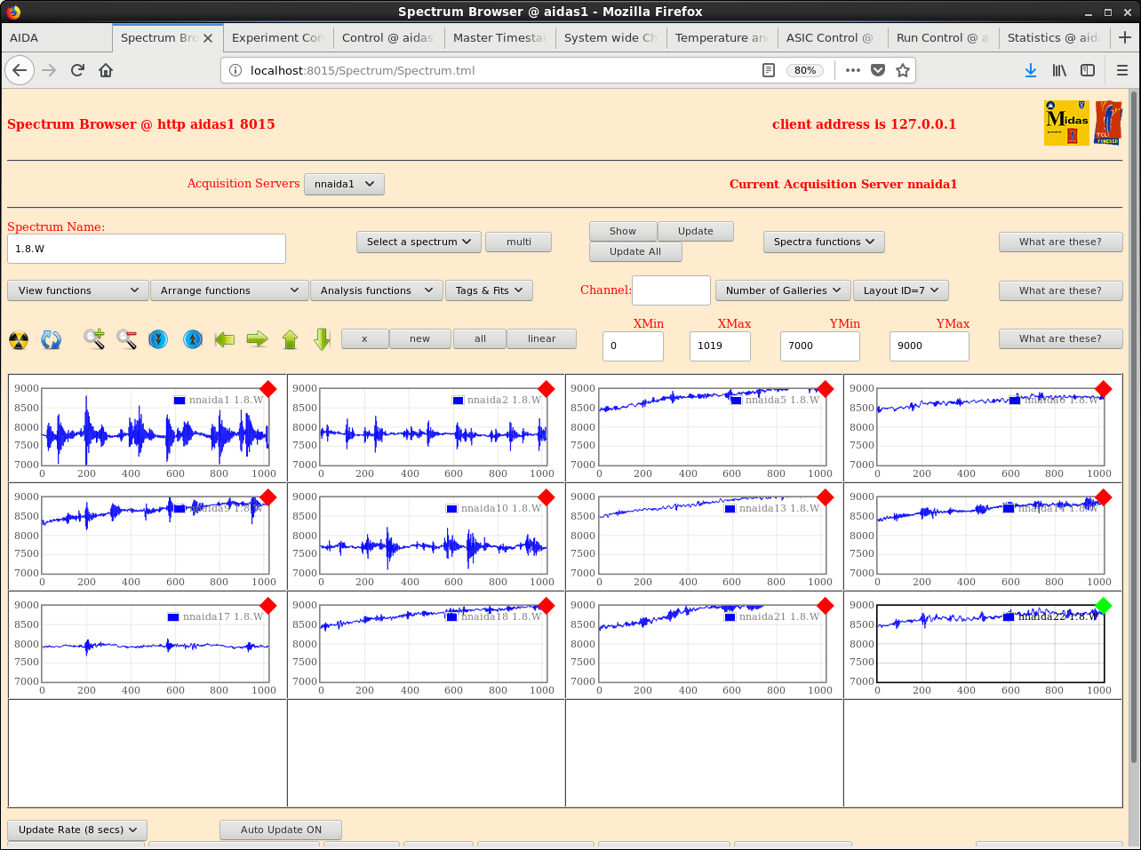Click the blue refresh arrows icon
The height and width of the screenshot is (850, 1141).
point(52,339)
